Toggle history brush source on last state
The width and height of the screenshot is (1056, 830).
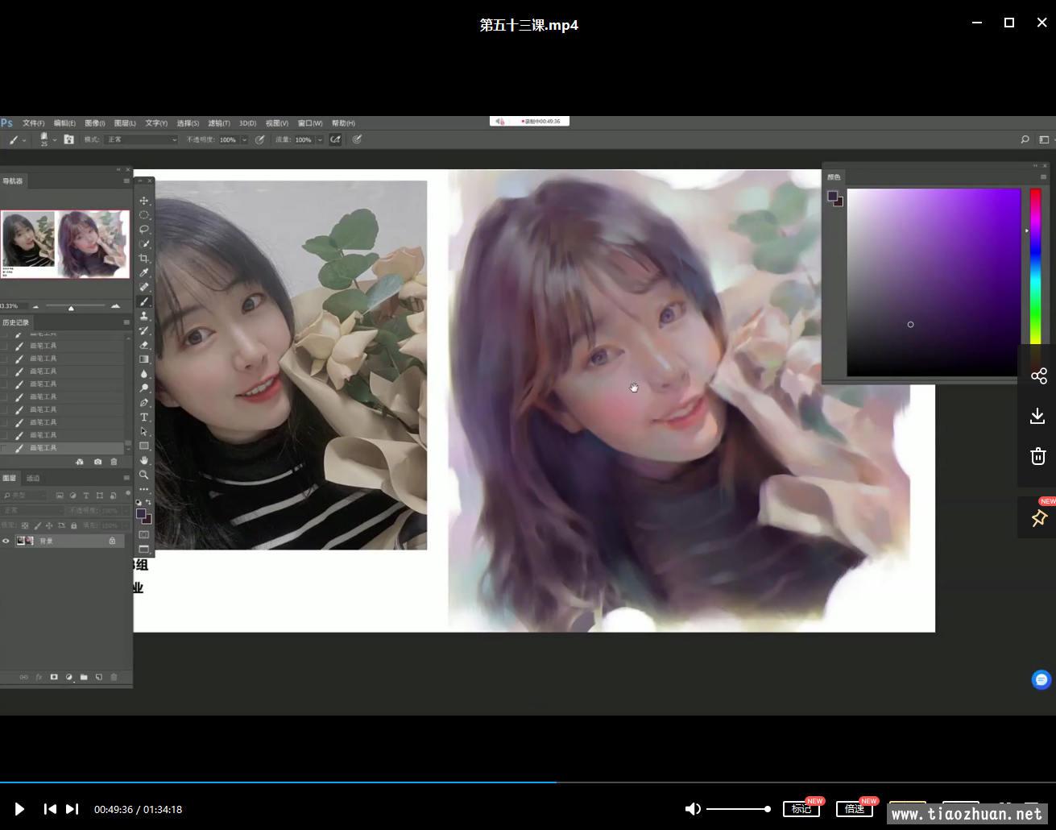[x=5, y=447]
